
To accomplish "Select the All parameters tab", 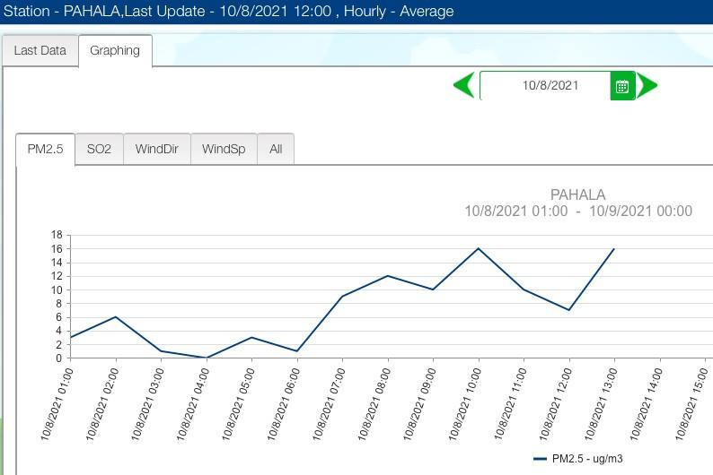I will [276, 150].
